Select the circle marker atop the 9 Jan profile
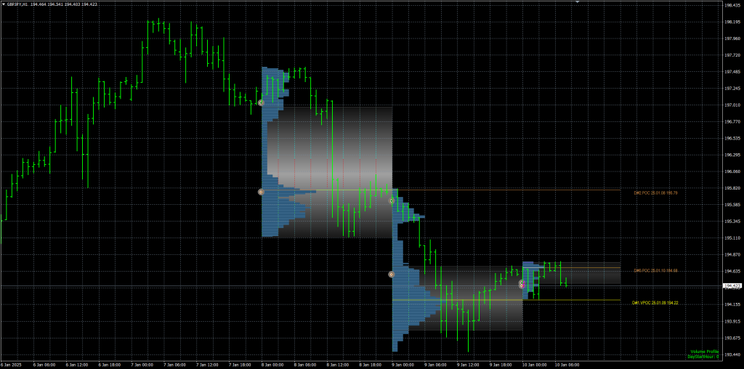 click(x=392, y=201)
